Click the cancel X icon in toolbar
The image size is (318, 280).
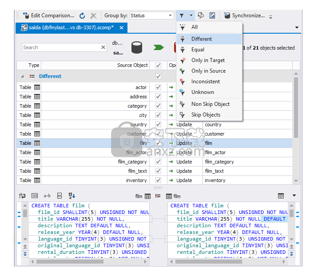[94, 16]
